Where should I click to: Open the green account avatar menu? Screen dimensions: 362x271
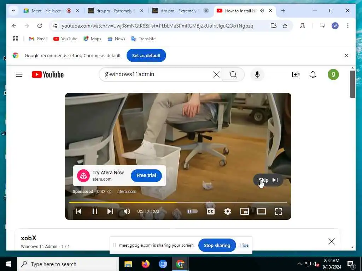(333, 74)
